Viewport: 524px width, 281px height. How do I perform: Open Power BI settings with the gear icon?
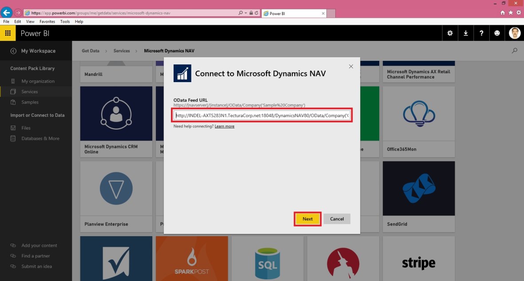pyautogui.click(x=450, y=33)
